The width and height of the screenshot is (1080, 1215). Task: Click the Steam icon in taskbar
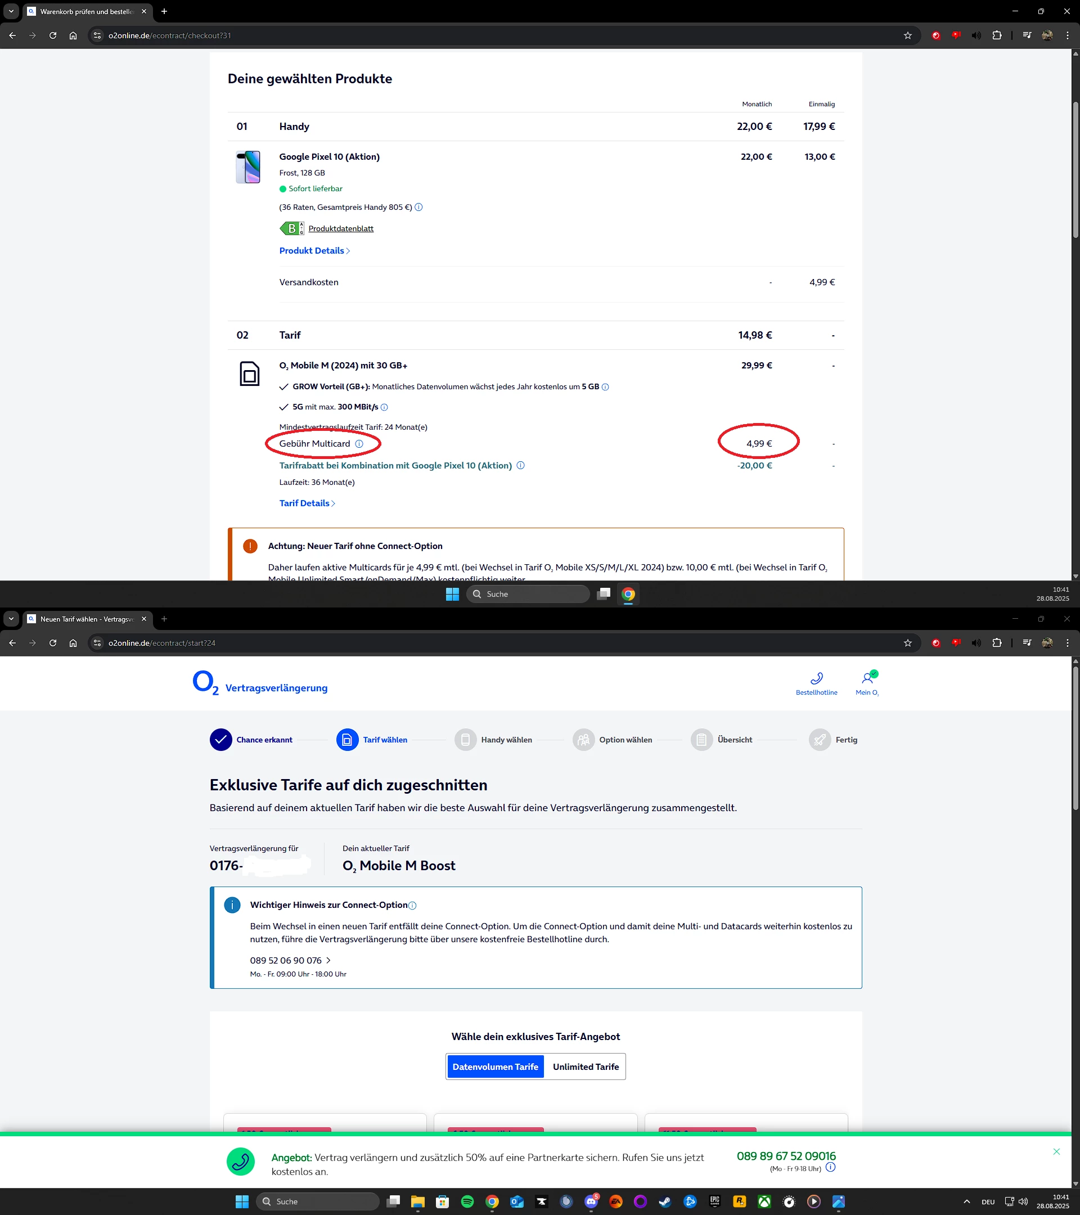[665, 1201]
